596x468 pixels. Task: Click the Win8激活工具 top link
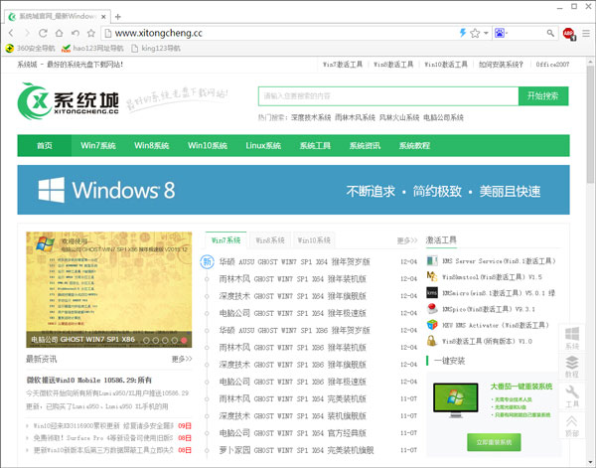(x=393, y=65)
